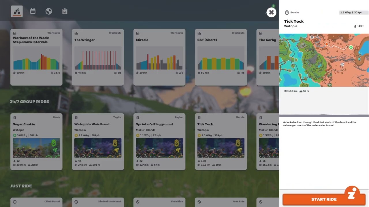Click the yellow pace icon on Sprinter's Playground
Screen dimensions: 369x207
(x=137, y=135)
